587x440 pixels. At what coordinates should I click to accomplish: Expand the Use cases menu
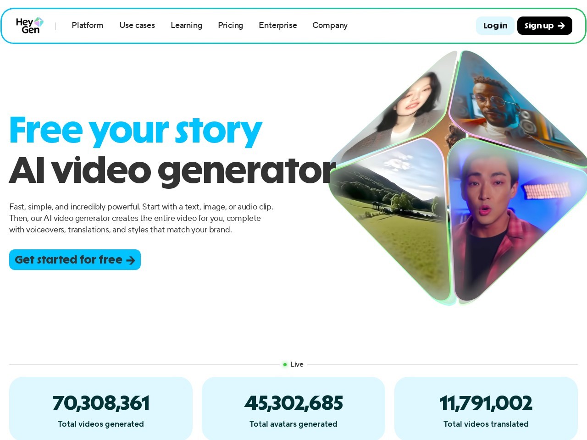click(x=137, y=25)
